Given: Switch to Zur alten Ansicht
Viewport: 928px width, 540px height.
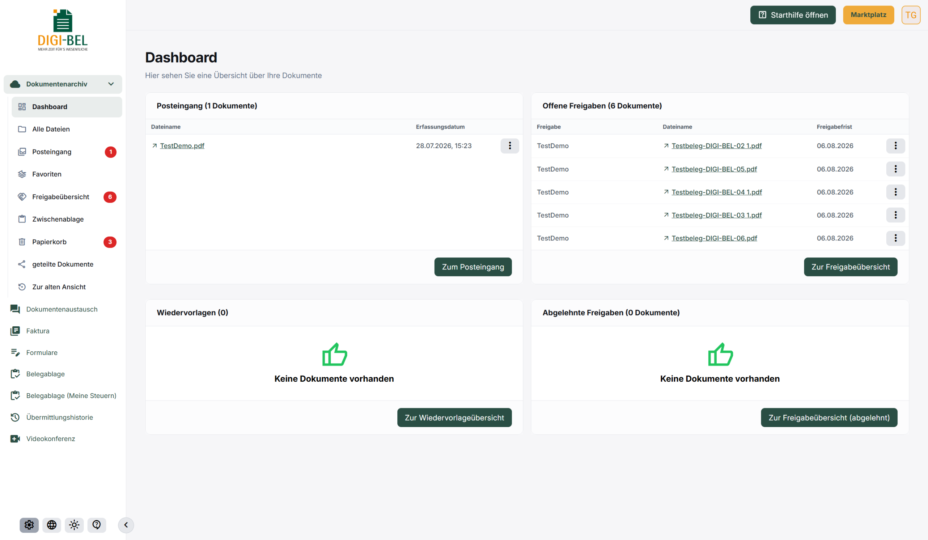Looking at the screenshot, I should pos(67,287).
